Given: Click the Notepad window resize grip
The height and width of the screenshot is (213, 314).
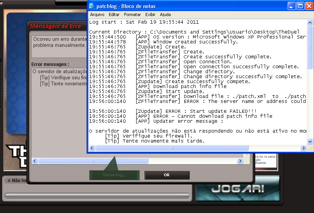Looking at the screenshot, I should tap(311, 149).
